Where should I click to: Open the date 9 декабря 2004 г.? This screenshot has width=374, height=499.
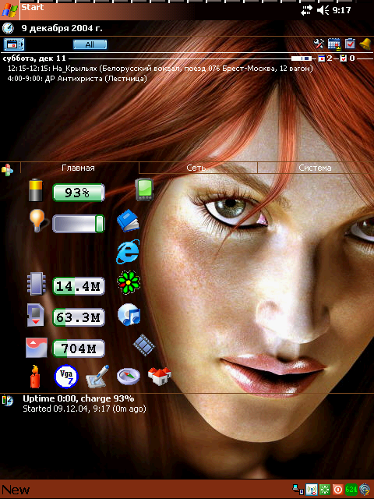click(x=62, y=28)
